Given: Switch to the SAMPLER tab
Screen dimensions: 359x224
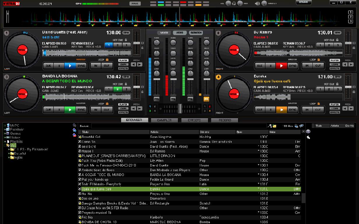Looking at the screenshot, I should 164,120.
